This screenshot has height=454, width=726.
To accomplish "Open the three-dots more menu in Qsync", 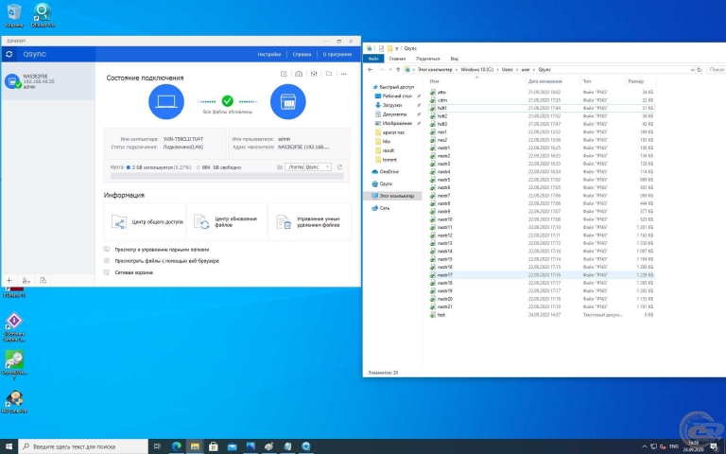I will (x=343, y=74).
